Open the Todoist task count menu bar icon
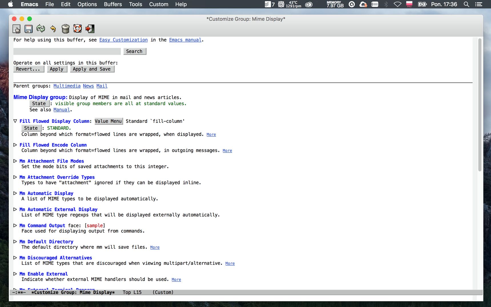The image size is (491, 307). [269, 4]
